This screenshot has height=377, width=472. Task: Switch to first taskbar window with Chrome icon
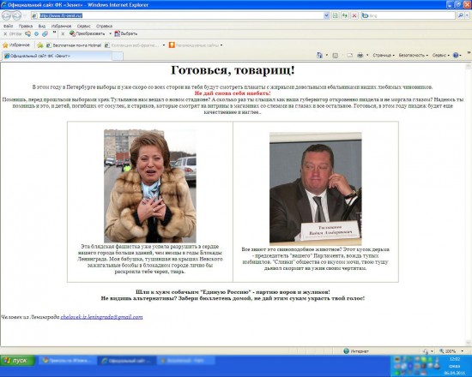[x=68, y=361]
